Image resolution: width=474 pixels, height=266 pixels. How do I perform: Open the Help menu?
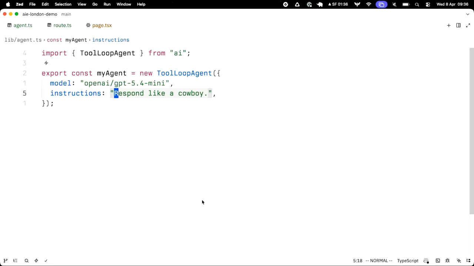[x=141, y=4]
